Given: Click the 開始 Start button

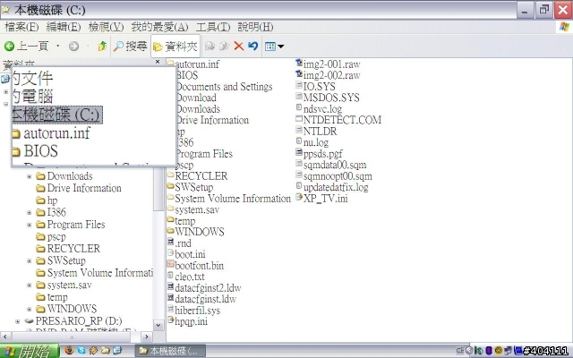Looking at the screenshot, I should click(30, 351).
